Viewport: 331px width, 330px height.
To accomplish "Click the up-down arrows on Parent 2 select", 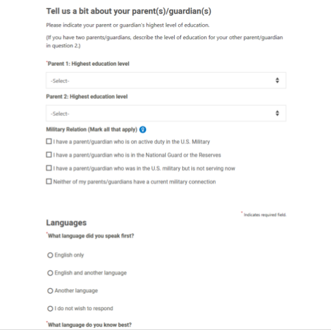I will [278, 113].
